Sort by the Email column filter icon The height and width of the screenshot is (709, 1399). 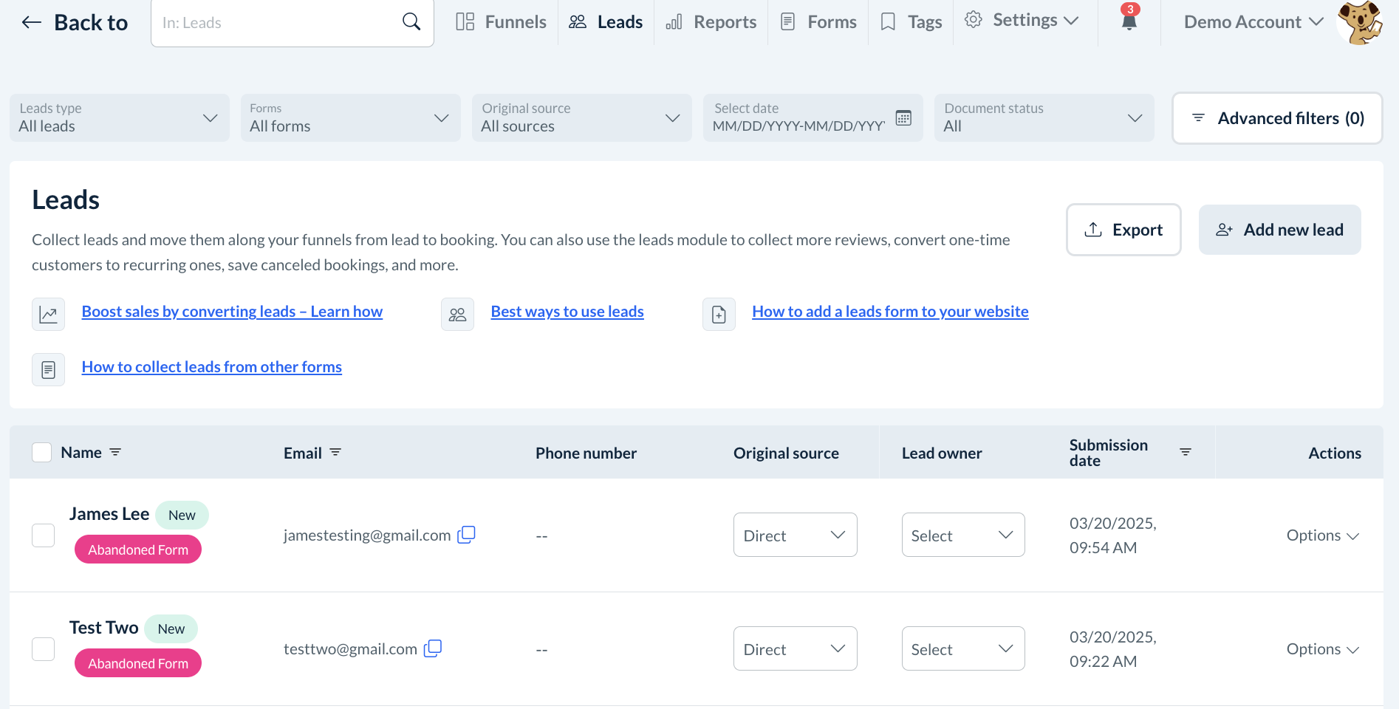(x=335, y=452)
